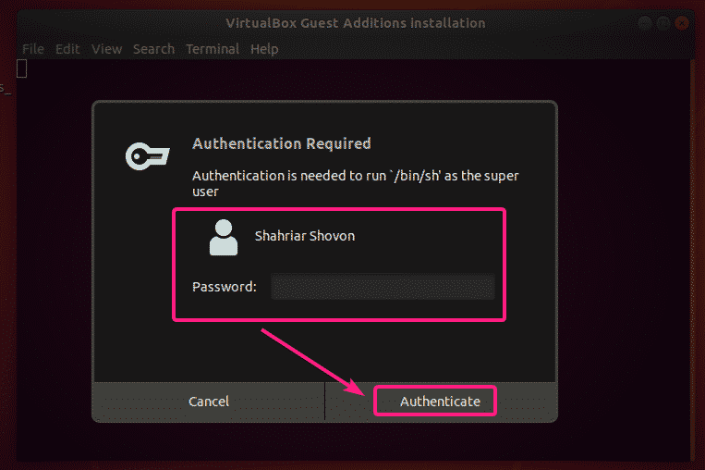
Task: Select the Shahriar Shovon user name
Action: coord(305,236)
